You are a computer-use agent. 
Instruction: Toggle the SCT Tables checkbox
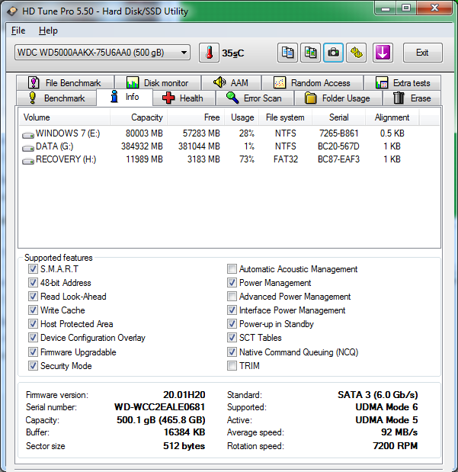232,338
